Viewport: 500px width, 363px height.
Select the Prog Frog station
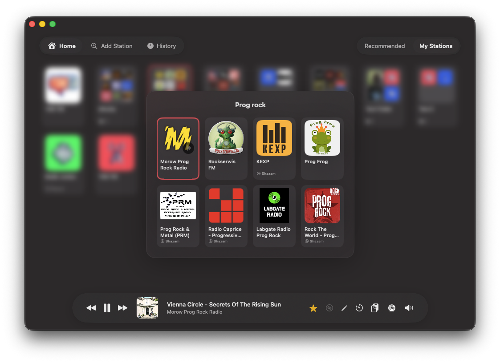pyautogui.click(x=322, y=149)
